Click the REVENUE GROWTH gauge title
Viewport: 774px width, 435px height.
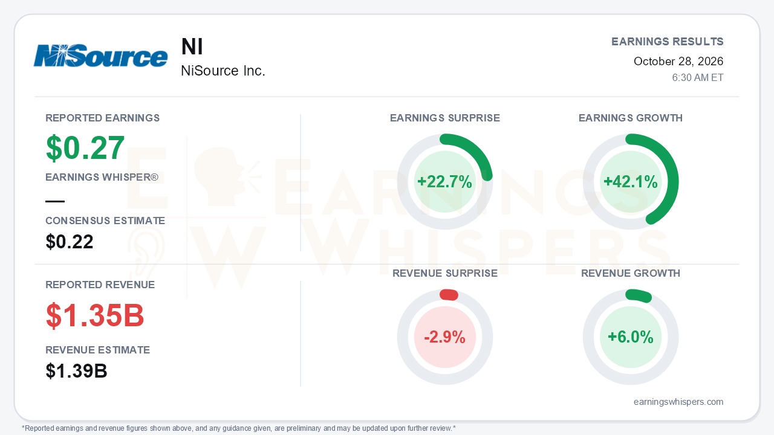[631, 273]
